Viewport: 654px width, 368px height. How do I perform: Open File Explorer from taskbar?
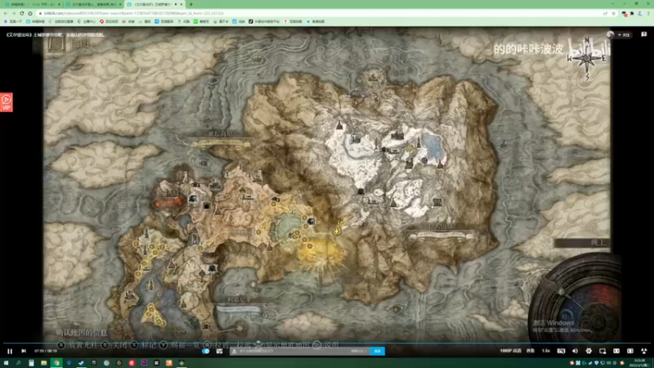coord(43,363)
